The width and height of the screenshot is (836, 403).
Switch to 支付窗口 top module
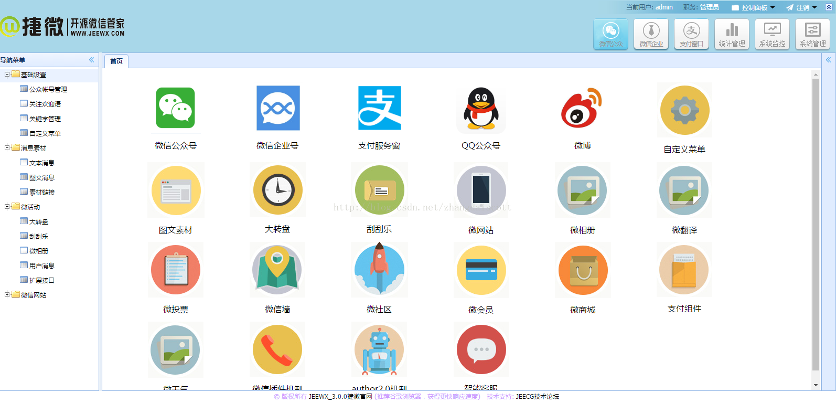coord(691,34)
